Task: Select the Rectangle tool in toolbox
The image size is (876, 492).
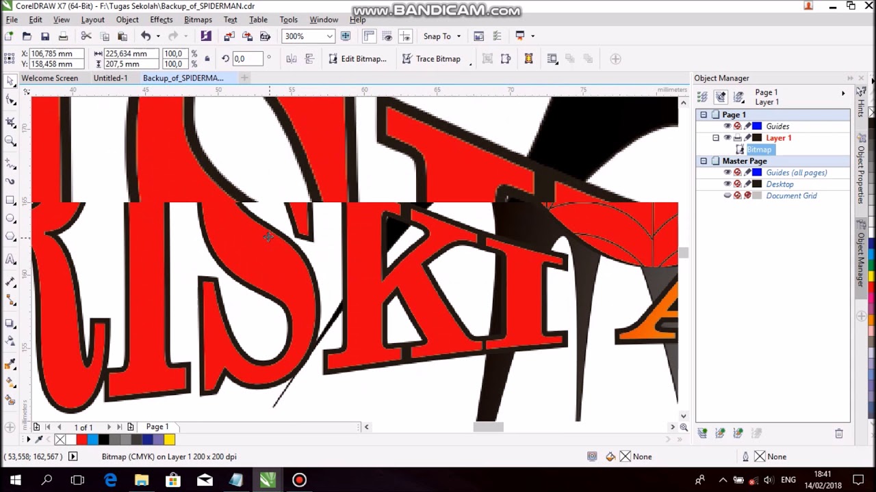Action: [x=10, y=200]
